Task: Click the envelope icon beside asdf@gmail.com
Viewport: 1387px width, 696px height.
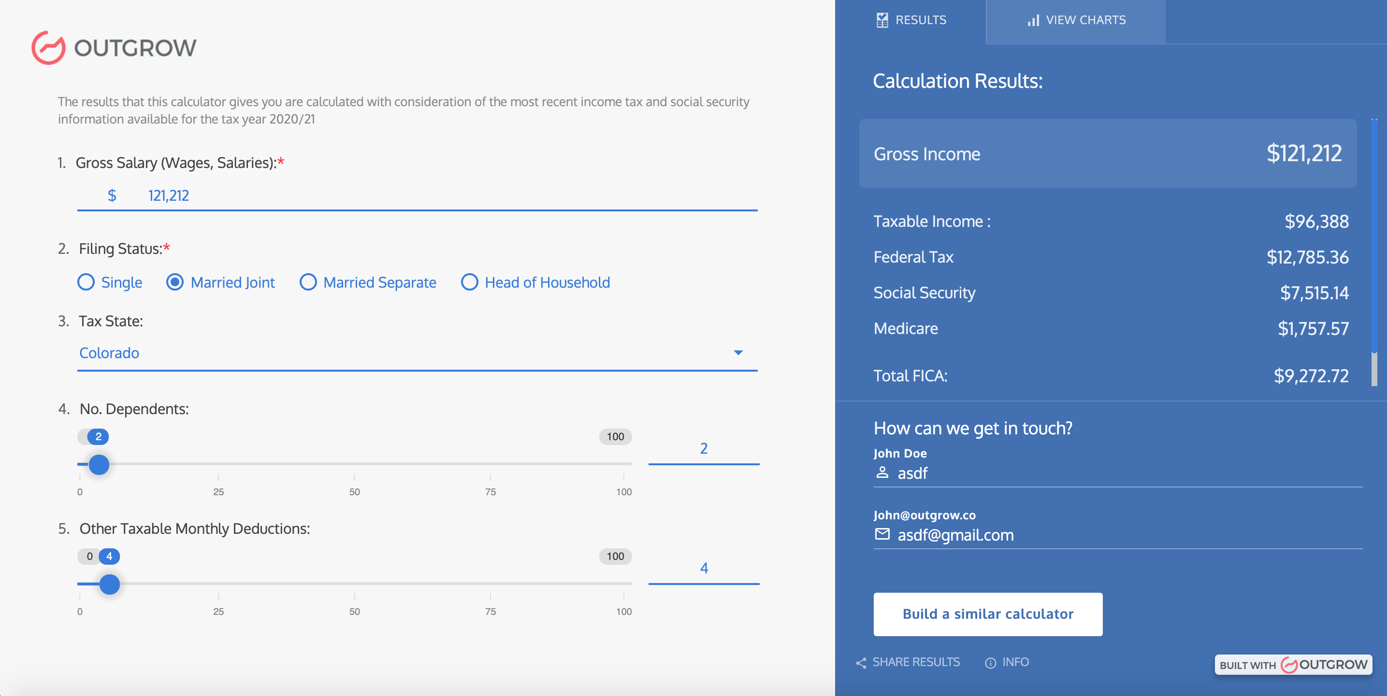Action: (883, 535)
